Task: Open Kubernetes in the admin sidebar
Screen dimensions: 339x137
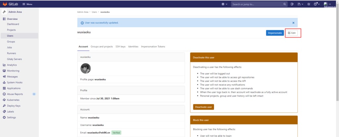Action: point(13,100)
